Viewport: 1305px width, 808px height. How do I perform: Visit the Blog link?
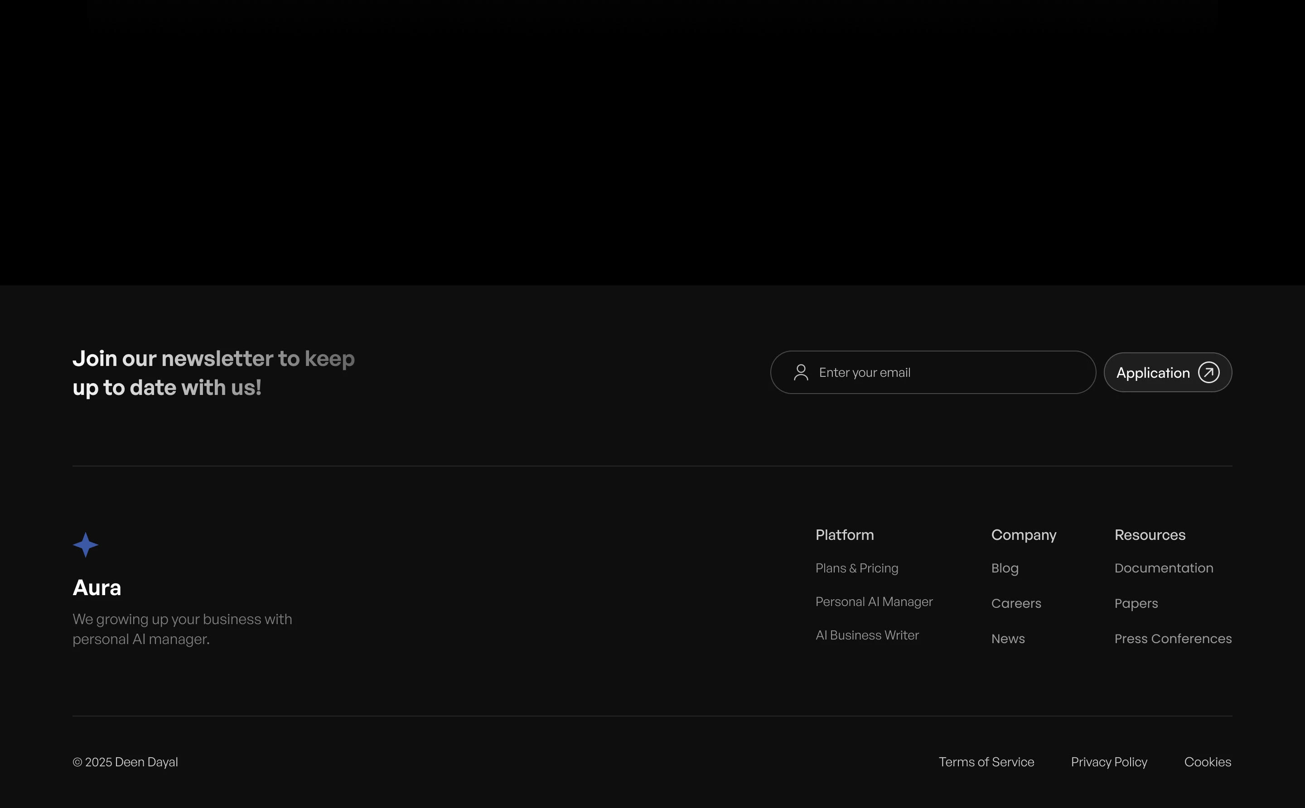(x=1005, y=568)
